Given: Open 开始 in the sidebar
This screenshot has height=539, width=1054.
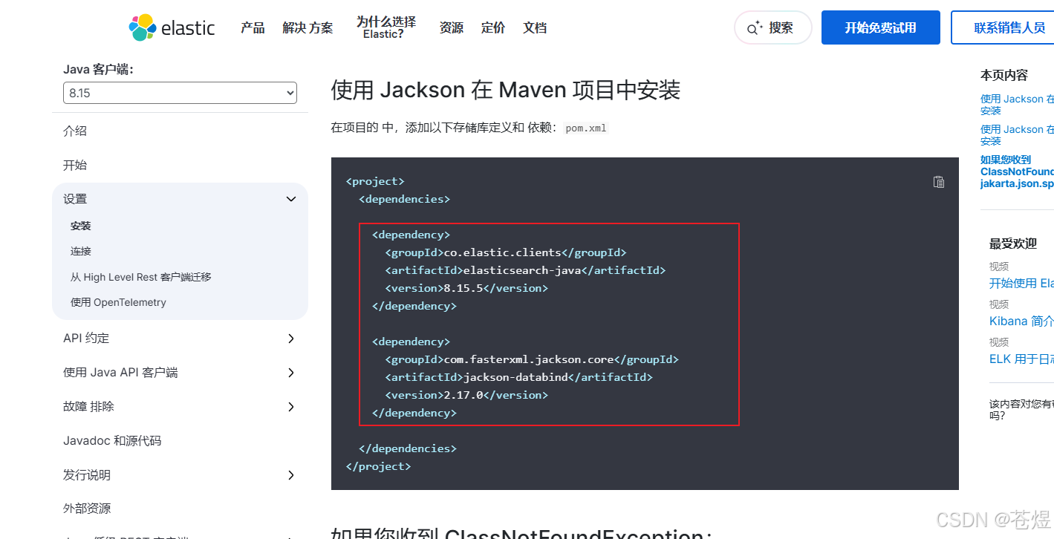Looking at the screenshot, I should [75, 165].
